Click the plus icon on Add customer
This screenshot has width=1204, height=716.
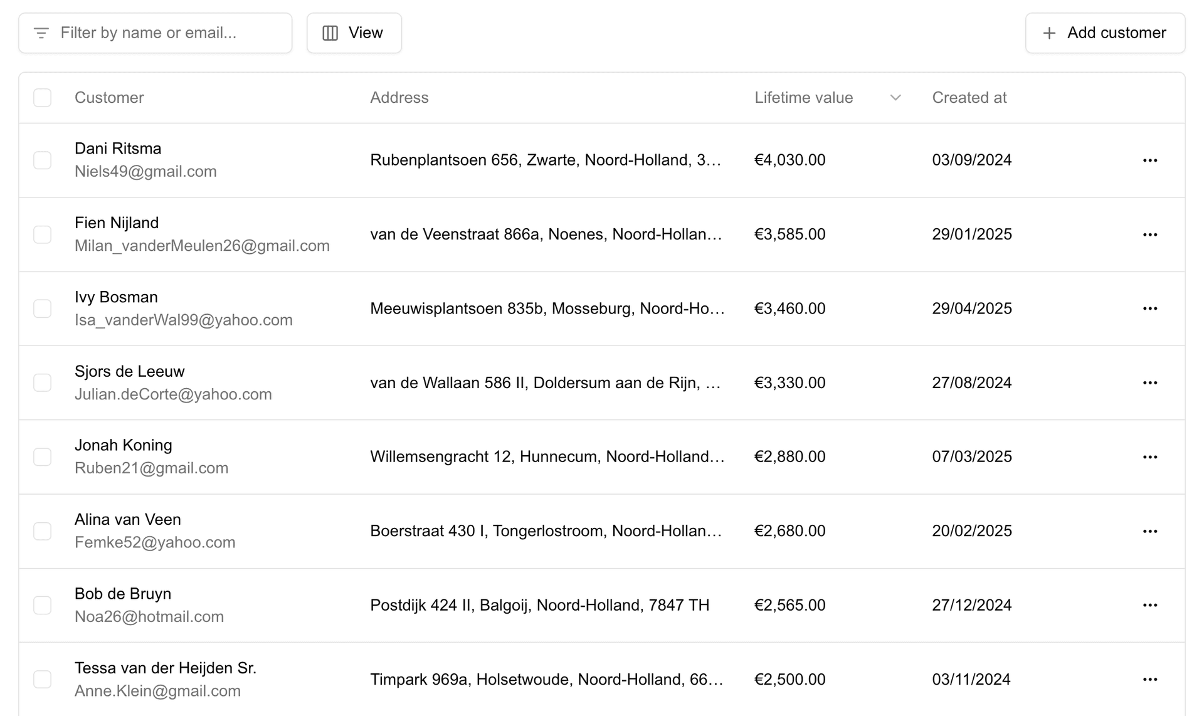click(1048, 33)
